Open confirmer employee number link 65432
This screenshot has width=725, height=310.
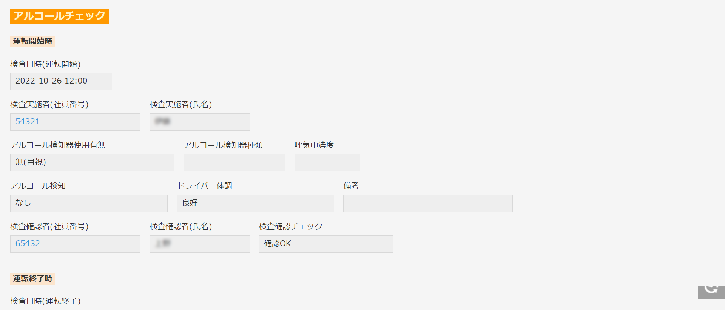click(28, 243)
